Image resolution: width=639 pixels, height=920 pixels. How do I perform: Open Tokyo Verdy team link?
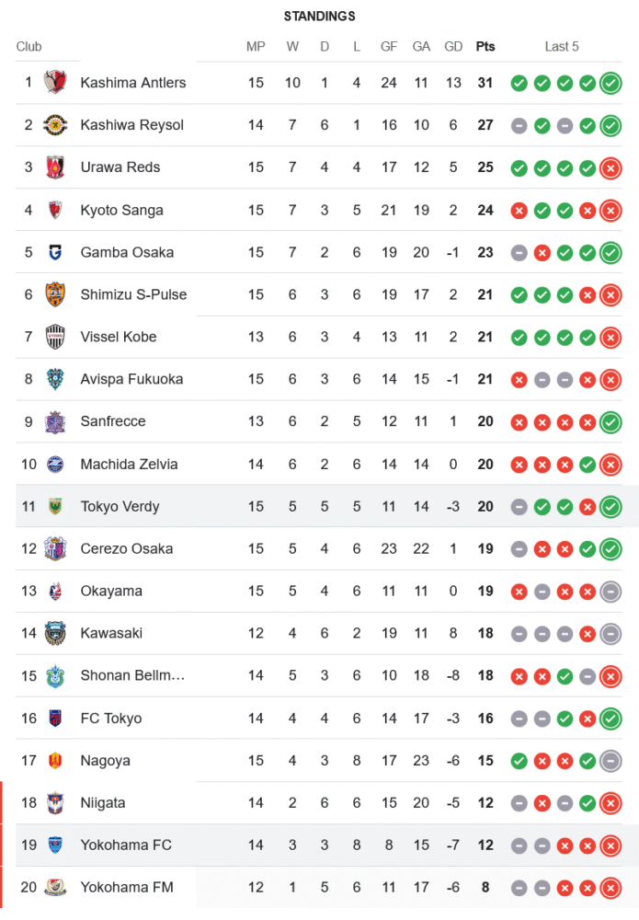click(x=120, y=506)
